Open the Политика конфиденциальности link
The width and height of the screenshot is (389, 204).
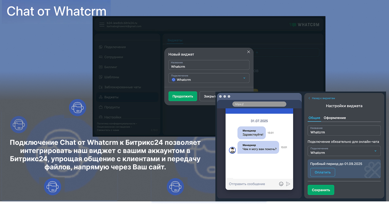click(x=116, y=124)
